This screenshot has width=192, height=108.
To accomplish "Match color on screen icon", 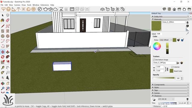I will pos(182,40).
